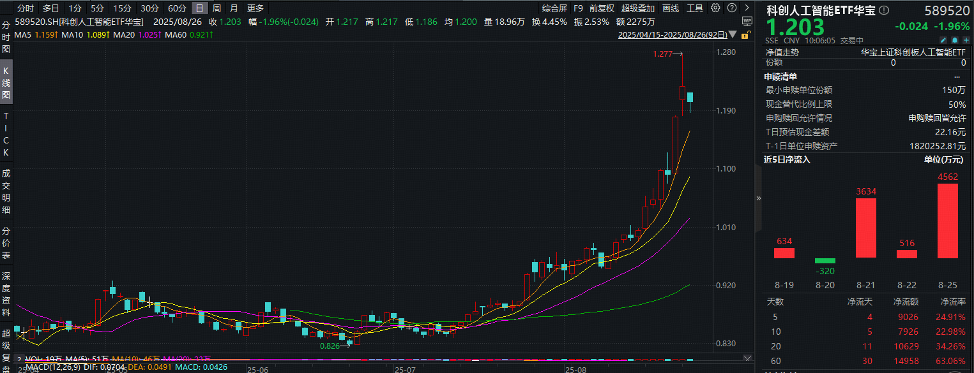Click the 华宝上证科创板人工智能ETF fund name
The width and height of the screenshot is (974, 373).
[913, 52]
